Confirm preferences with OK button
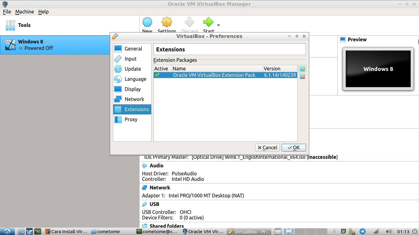The height and width of the screenshot is (235, 419). coord(294,147)
